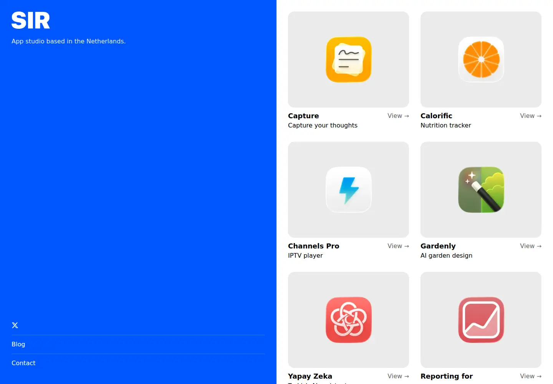Click the "Reporting for" title

click(447, 376)
